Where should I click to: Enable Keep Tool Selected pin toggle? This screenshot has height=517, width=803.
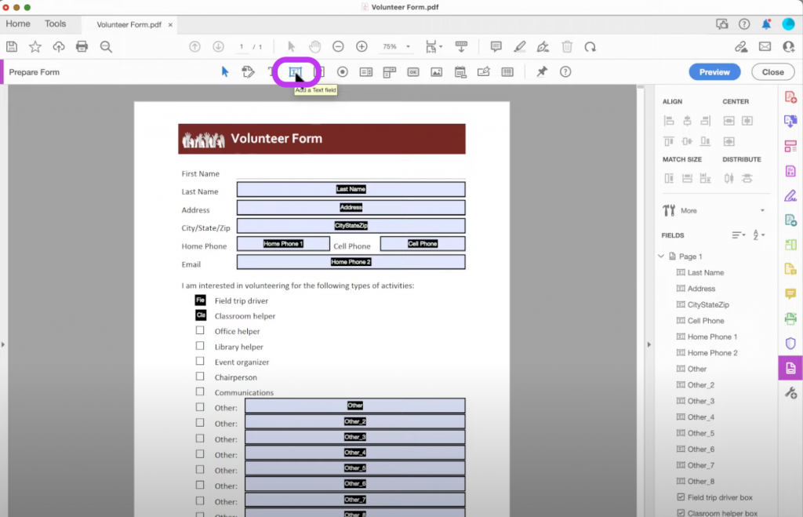coord(540,71)
